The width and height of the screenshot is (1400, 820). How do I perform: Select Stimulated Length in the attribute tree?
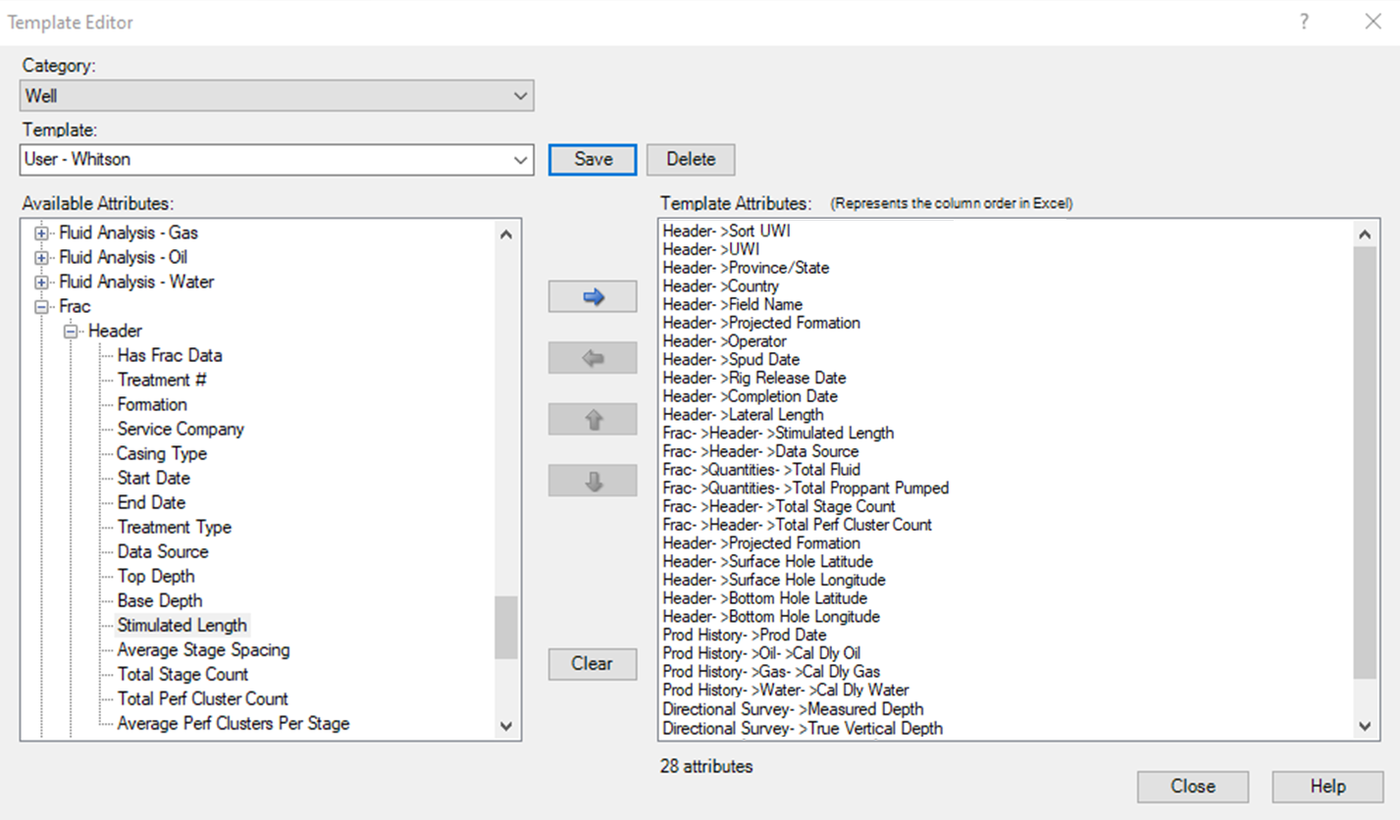point(181,625)
